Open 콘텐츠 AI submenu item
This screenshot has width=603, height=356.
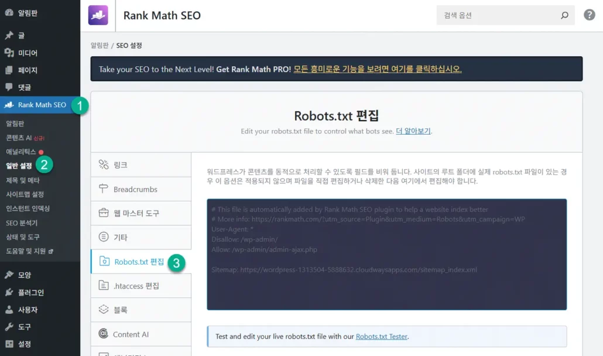25,138
